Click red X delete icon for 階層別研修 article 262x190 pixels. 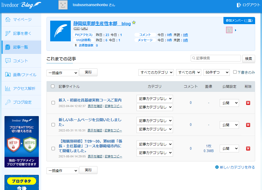(248, 148)
